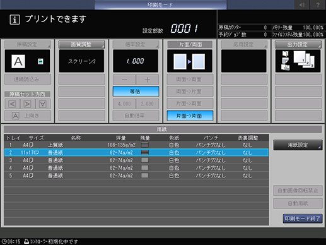
Task: Select the 4.000 zoom preset
Action: click(124, 104)
